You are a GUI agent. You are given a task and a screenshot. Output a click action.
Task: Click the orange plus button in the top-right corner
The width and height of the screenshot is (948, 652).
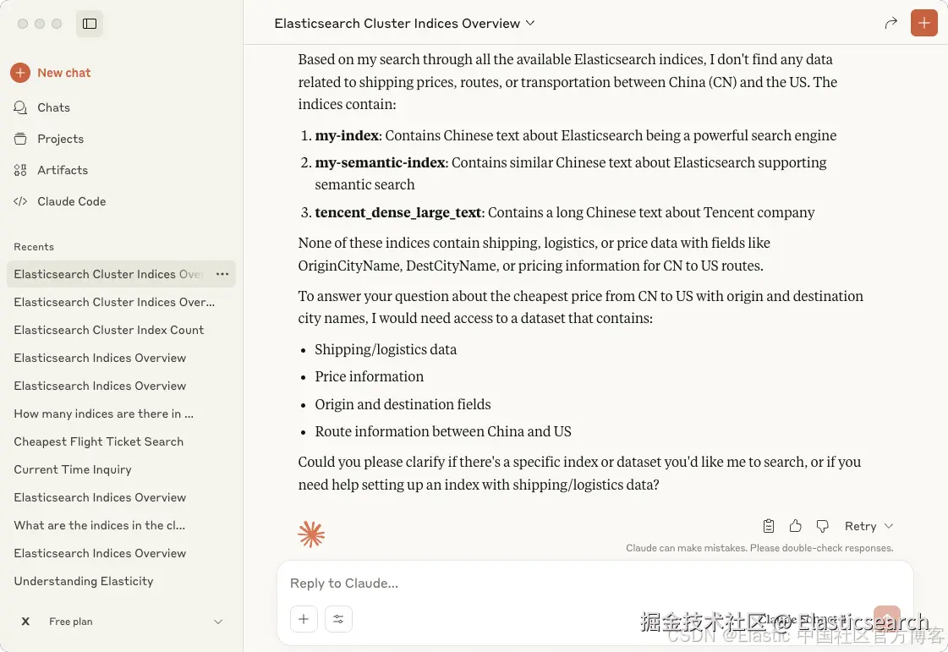(923, 24)
